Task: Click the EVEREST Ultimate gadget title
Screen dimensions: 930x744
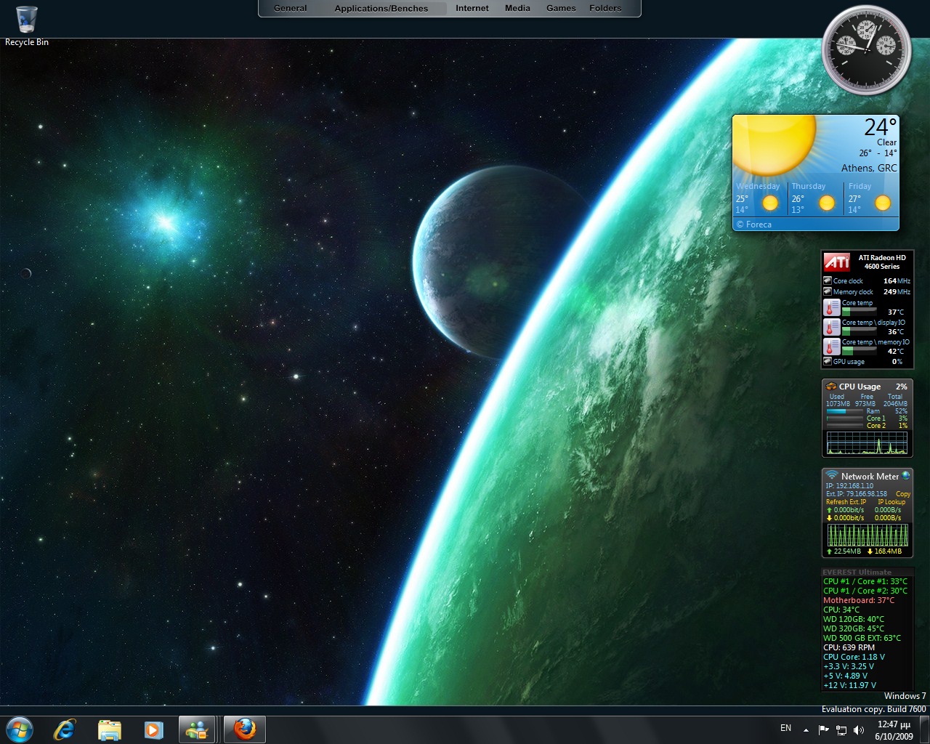Action: [857, 572]
